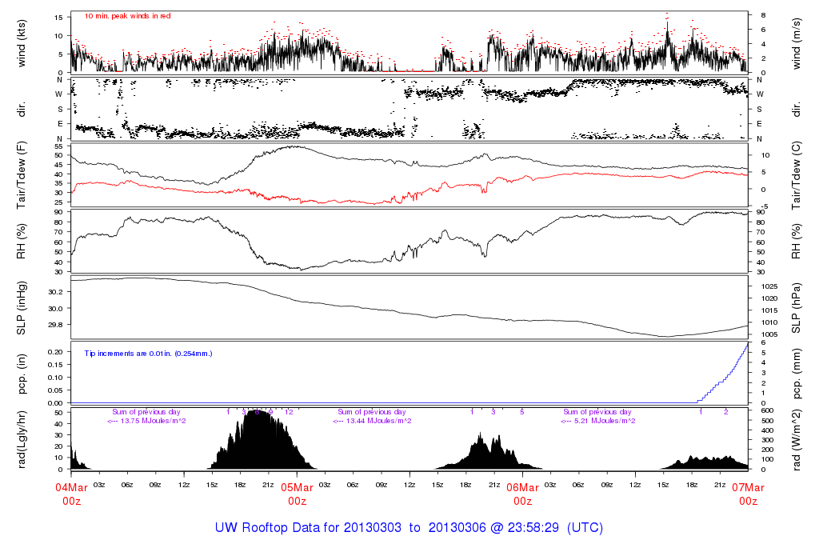819x560 pixels.
Task: Select the '200' W/m^2 tick label
Action: point(767,450)
